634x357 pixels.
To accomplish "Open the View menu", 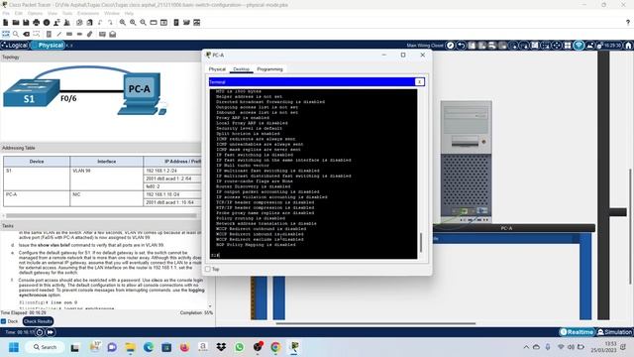I will (x=53, y=13).
